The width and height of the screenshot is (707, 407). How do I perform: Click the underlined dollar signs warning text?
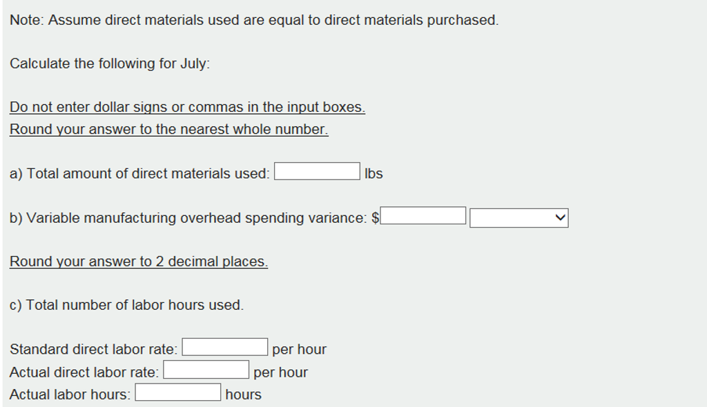pyautogui.click(x=186, y=107)
